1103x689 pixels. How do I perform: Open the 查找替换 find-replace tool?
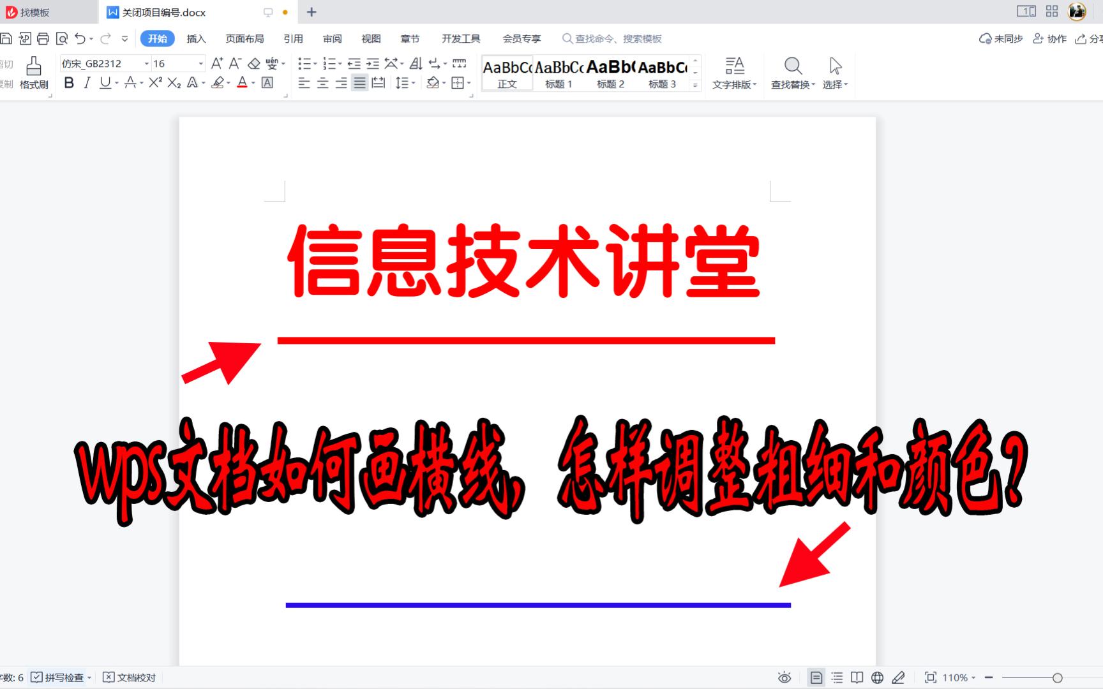click(792, 71)
